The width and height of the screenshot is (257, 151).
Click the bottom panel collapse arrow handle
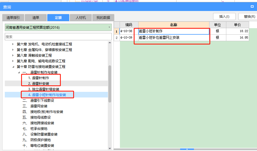187,149
